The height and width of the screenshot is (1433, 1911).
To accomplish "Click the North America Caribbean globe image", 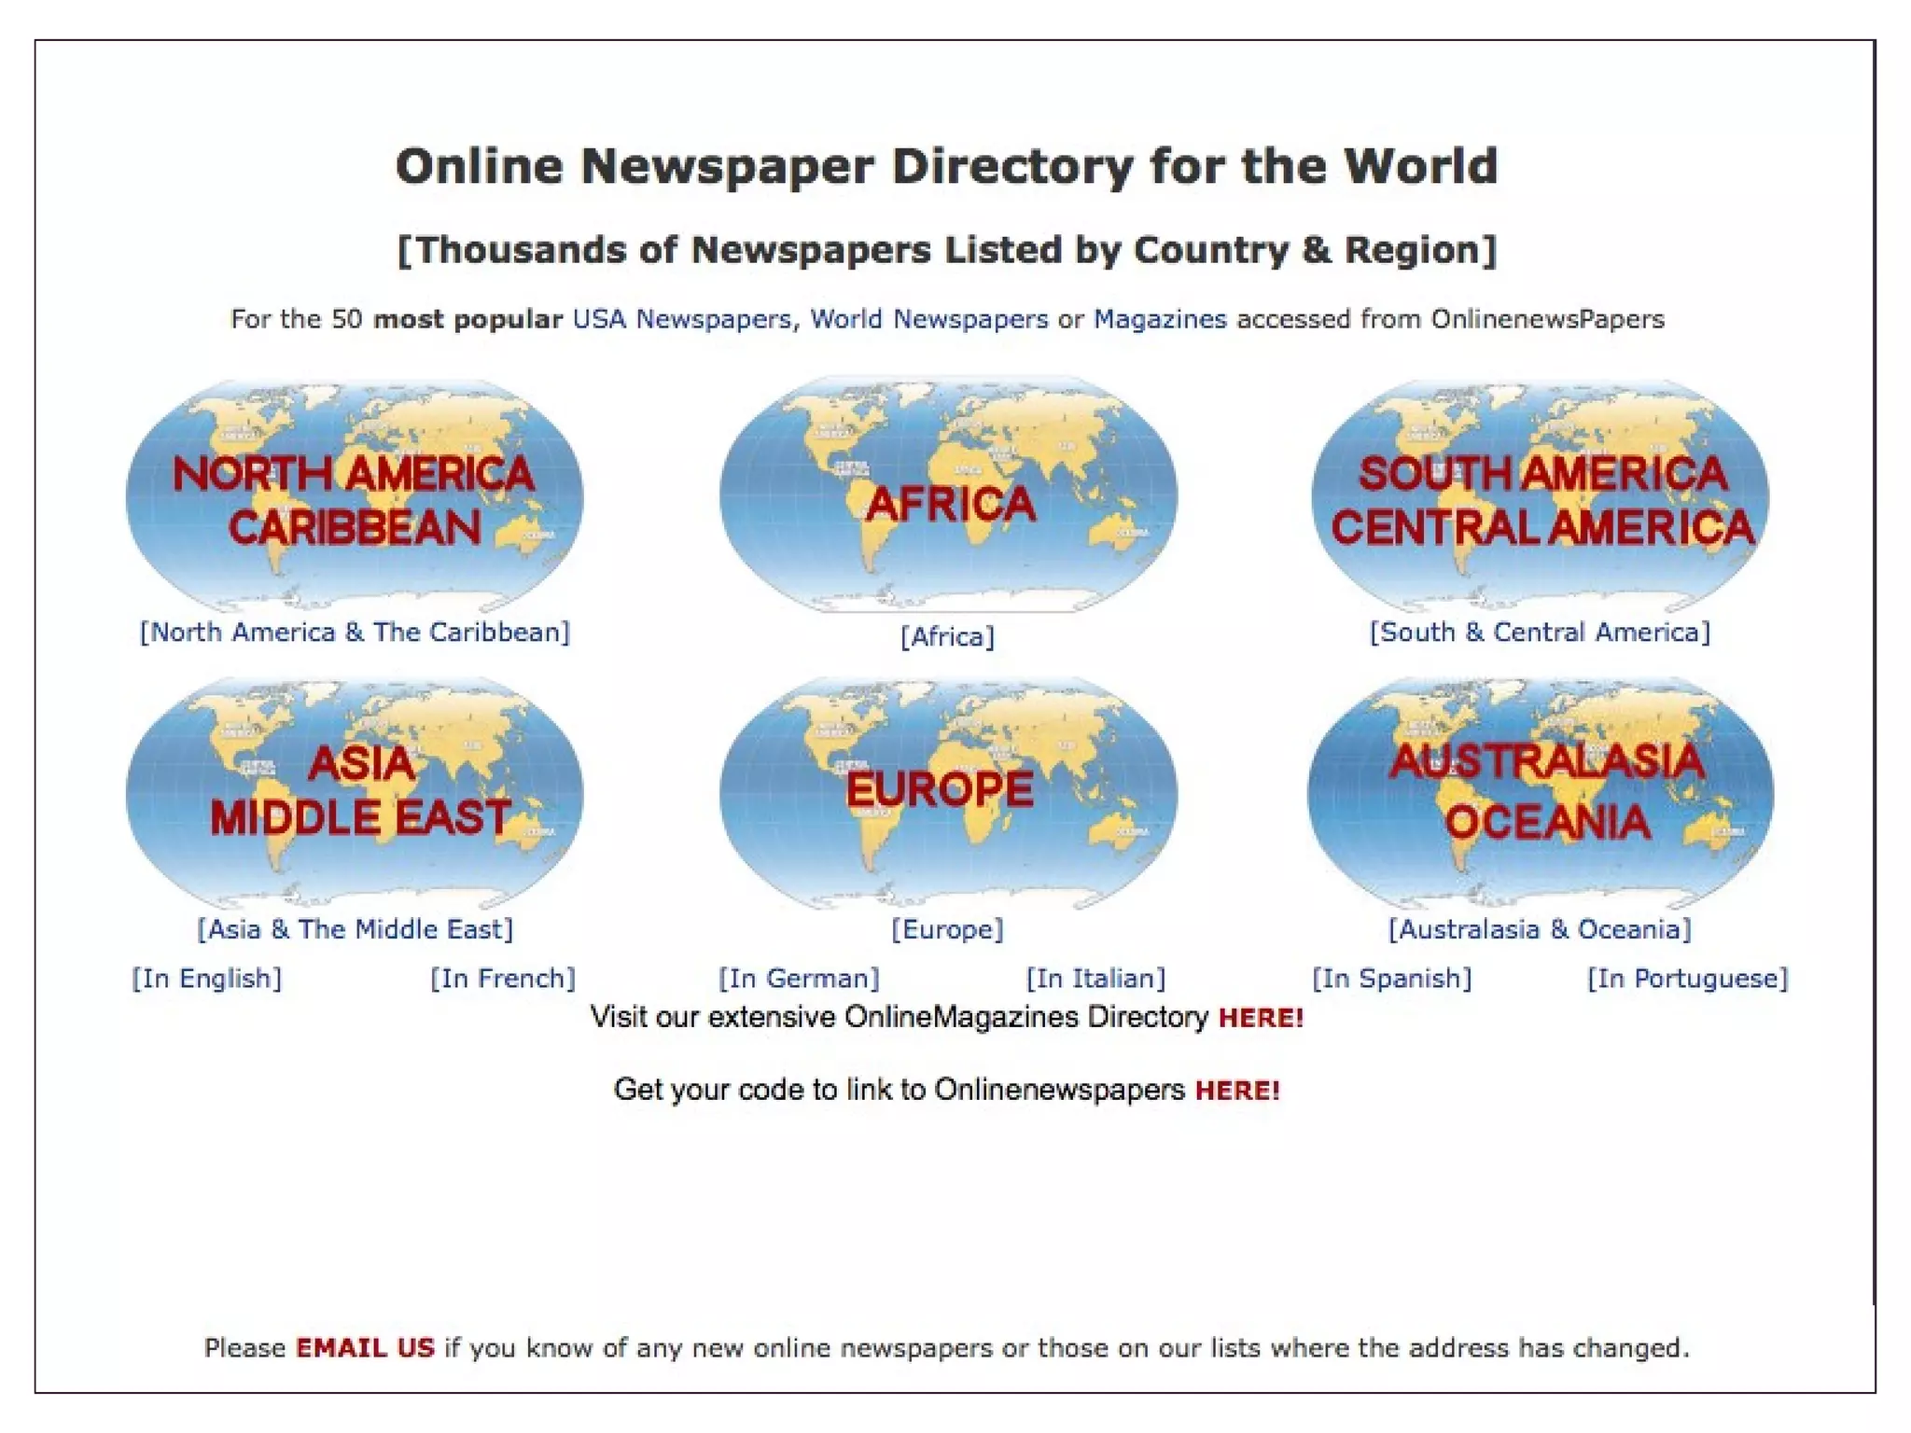I will (x=355, y=495).
